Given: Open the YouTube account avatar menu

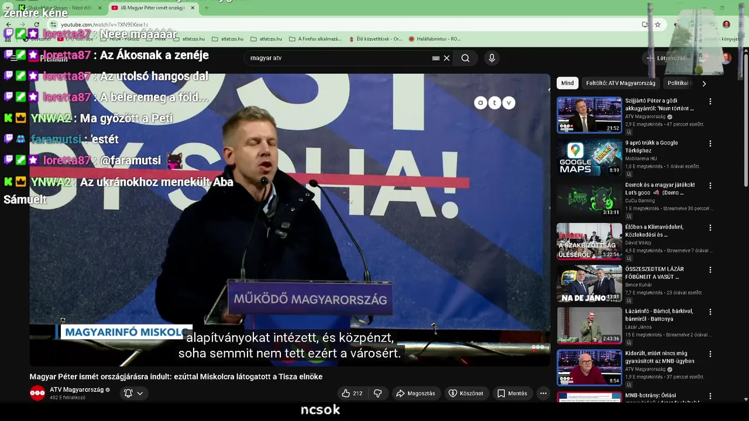Looking at the screenshot, I should (x=726, y=58).
